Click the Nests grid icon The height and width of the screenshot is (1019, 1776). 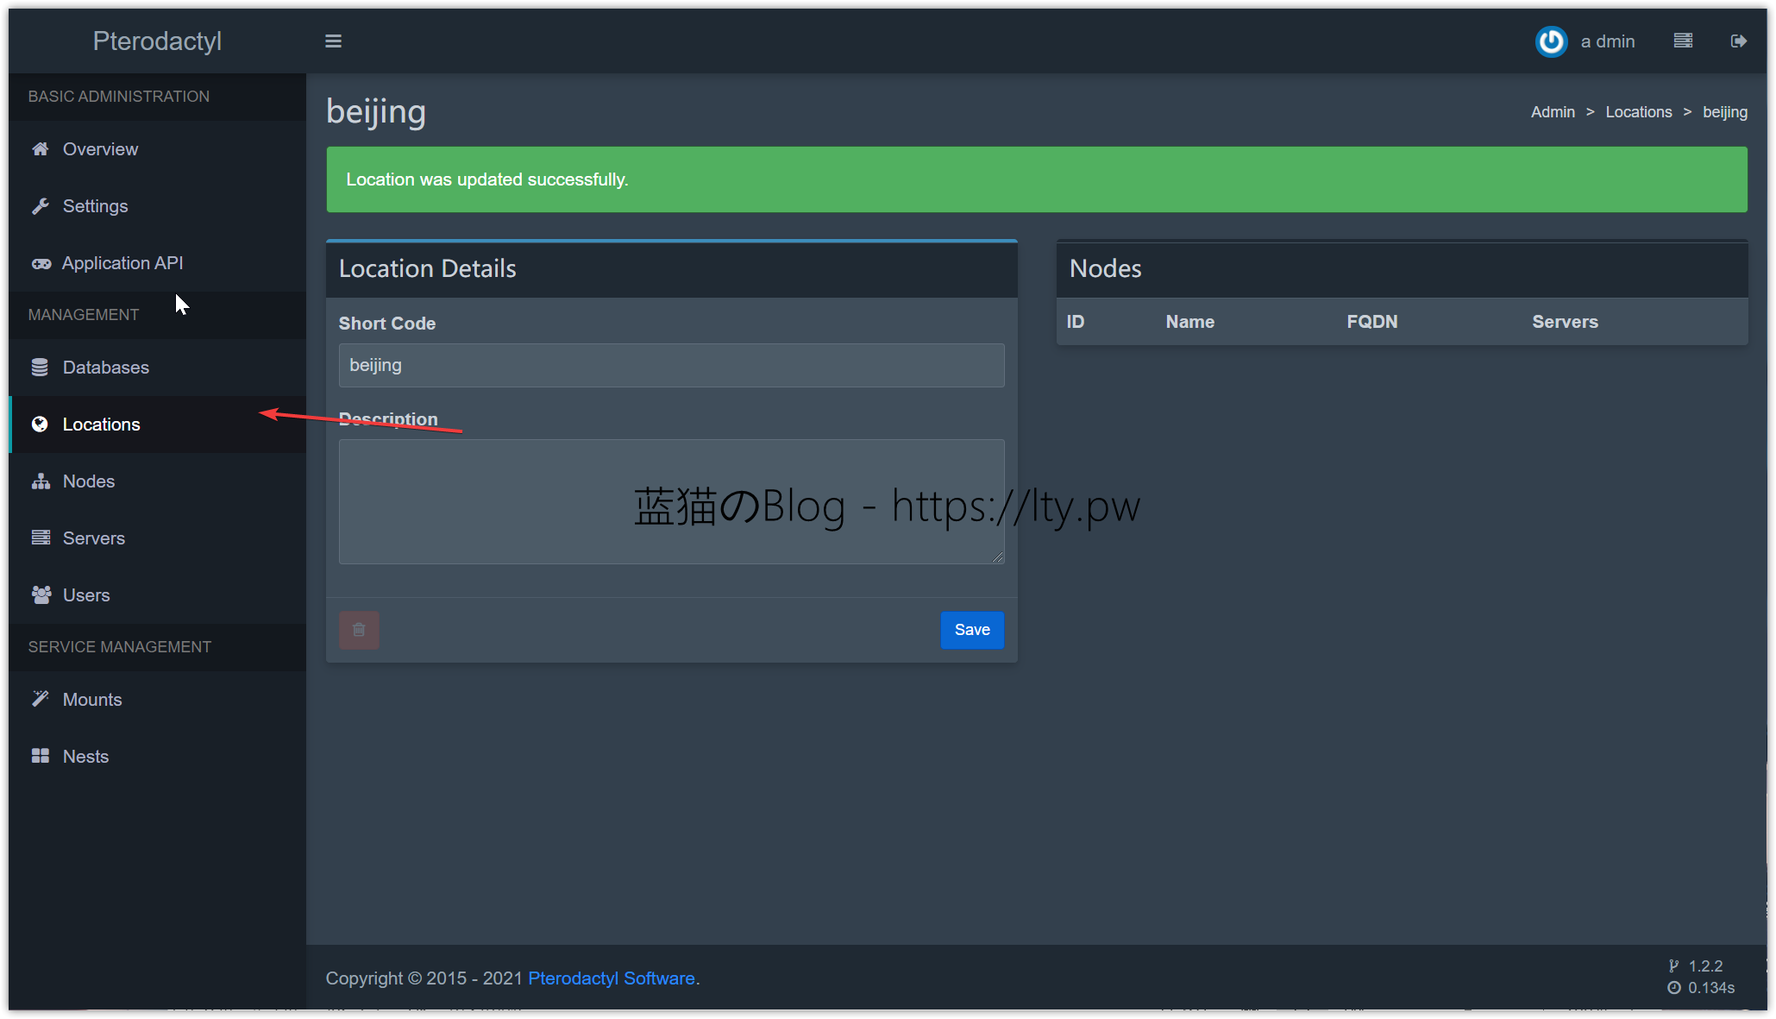coord(41,757)
